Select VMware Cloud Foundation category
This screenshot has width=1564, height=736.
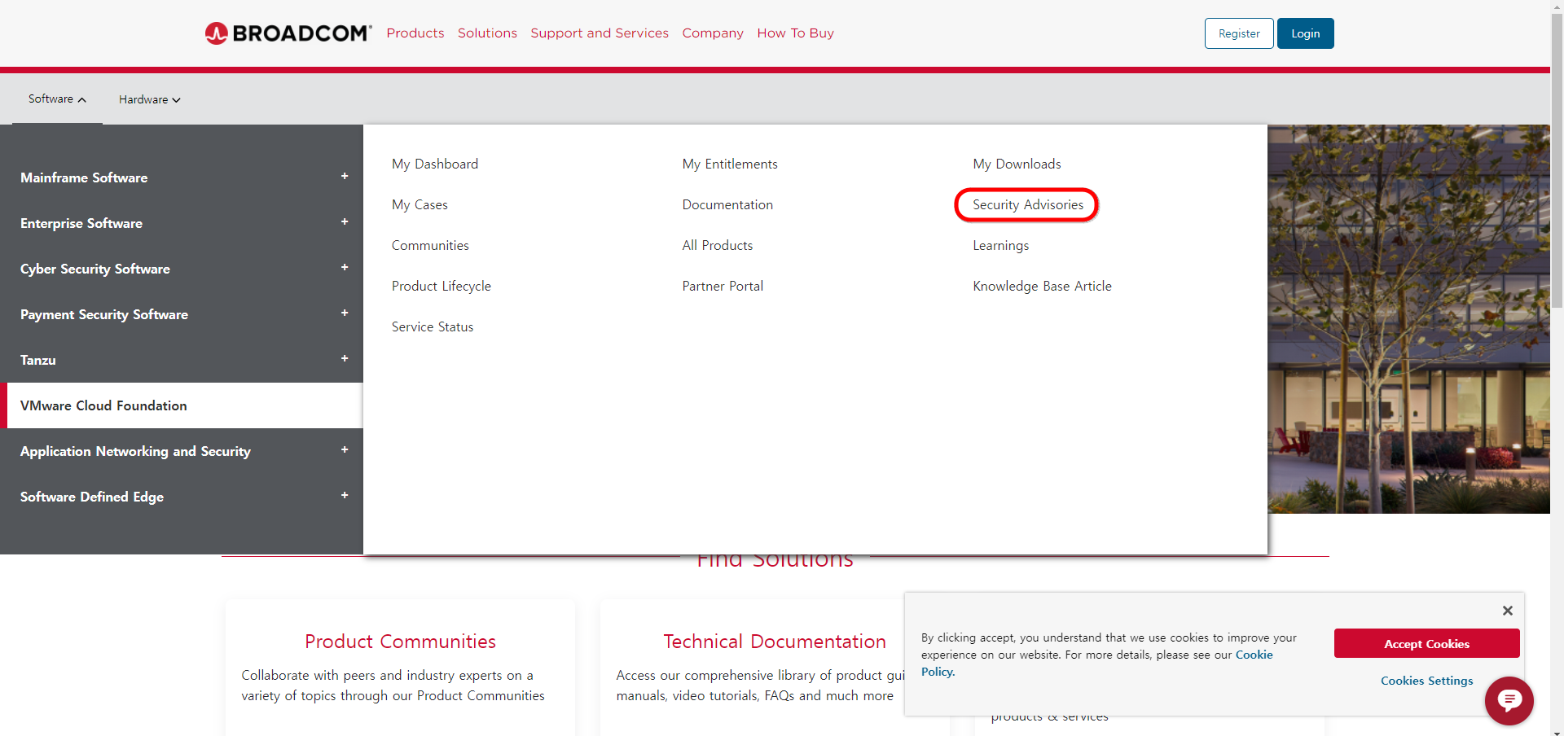(182, 405)
